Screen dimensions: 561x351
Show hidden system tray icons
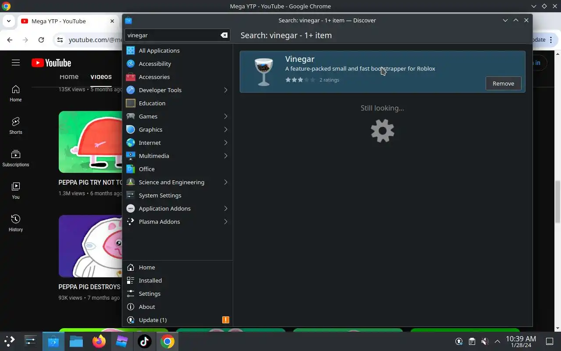click(497, 341)
